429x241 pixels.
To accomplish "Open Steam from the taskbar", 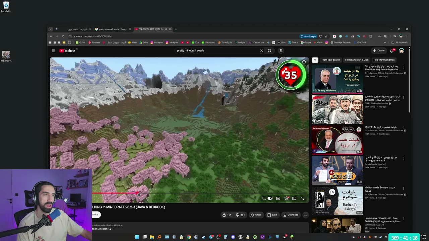I will tap(203, 237).
